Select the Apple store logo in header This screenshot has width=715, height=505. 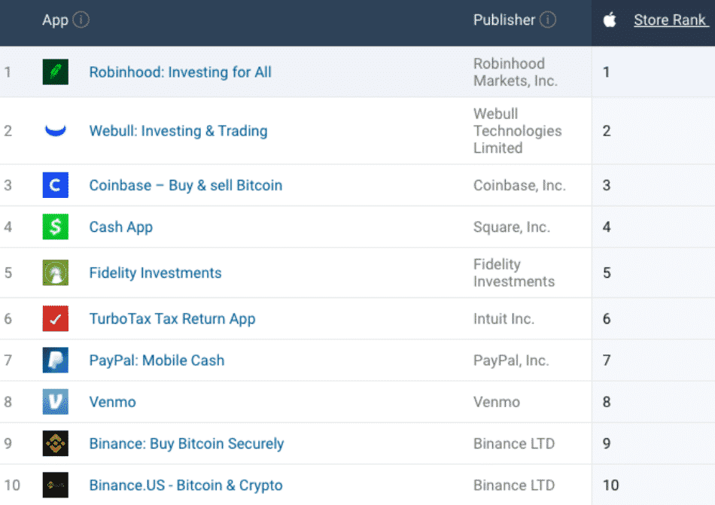[x=610, y=20]
